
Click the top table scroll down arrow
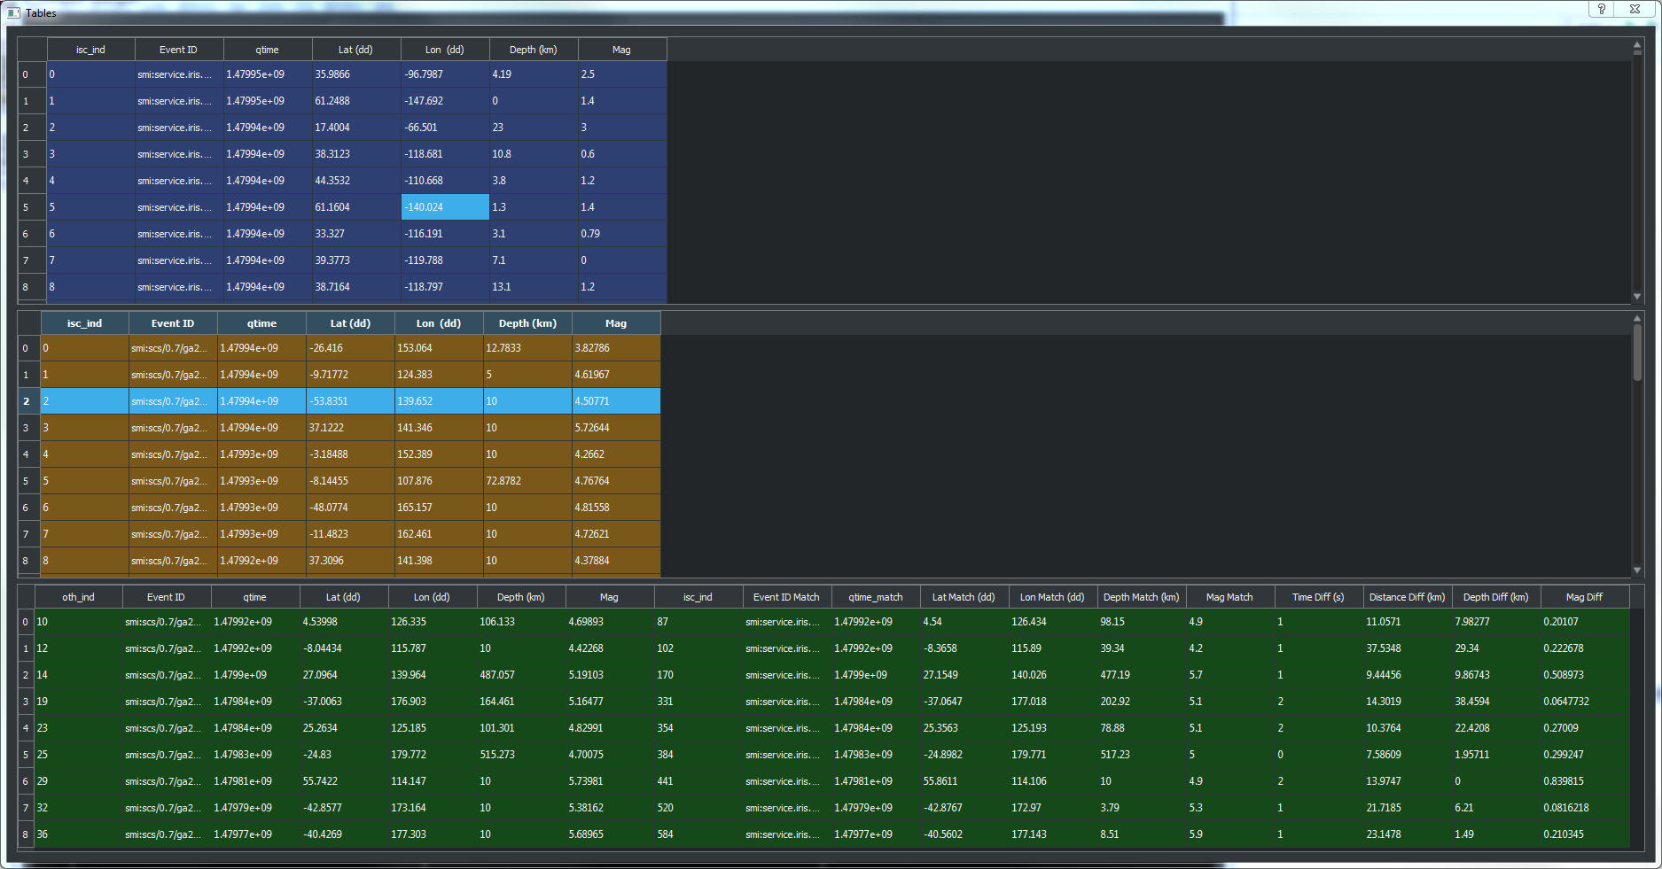(1637, 297)
